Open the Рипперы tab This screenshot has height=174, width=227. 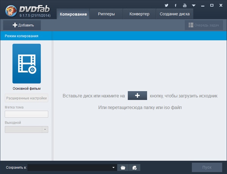click(106, 14)
